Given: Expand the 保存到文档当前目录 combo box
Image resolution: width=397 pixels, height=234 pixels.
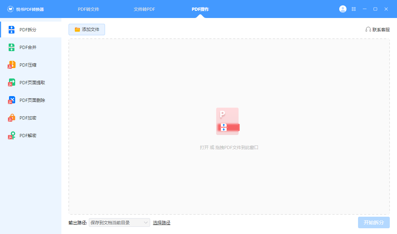Looking at the screenshot, I should [x=119, y=222].
